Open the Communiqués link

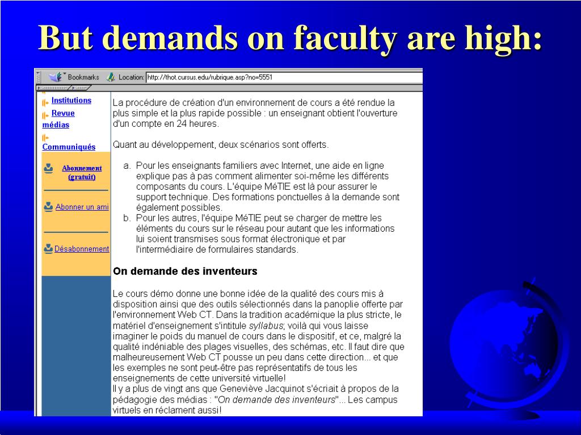[69, 147]
